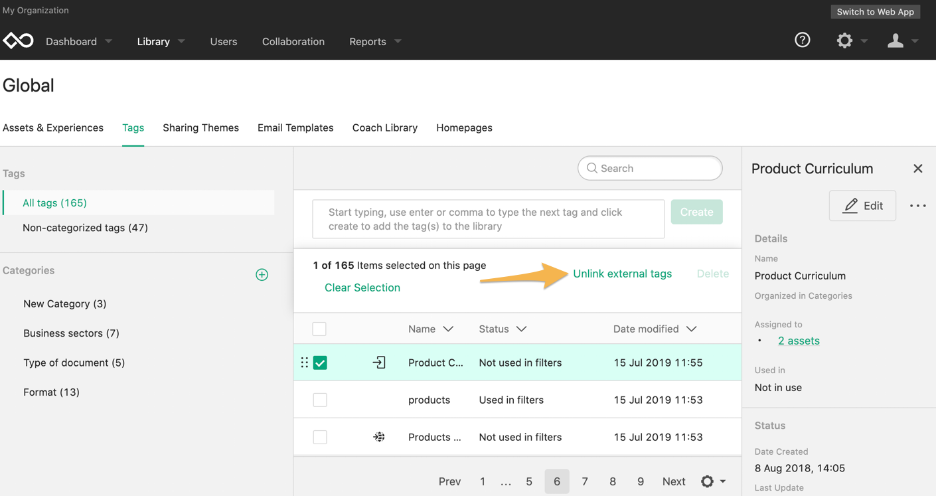
Task: Click the 'products' tag name
Action: coord(429,400)
